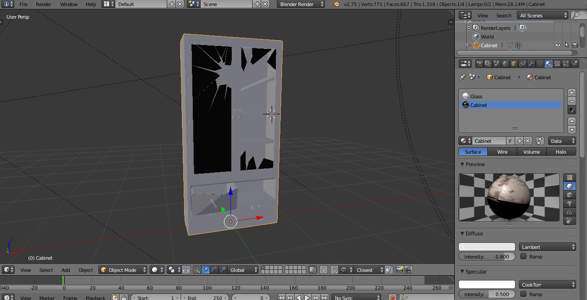
Task: Open the Constraints properties tab (chain icon)
Action: coord(522,64)
